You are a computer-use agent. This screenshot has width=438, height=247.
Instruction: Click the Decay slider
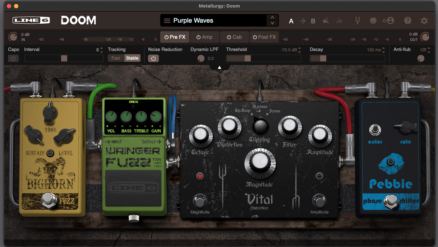tap(347, 58)
